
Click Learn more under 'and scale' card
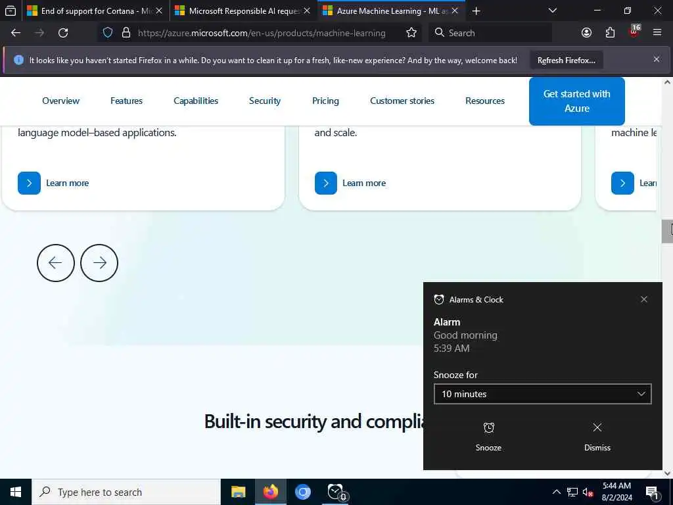pos(364,183)
